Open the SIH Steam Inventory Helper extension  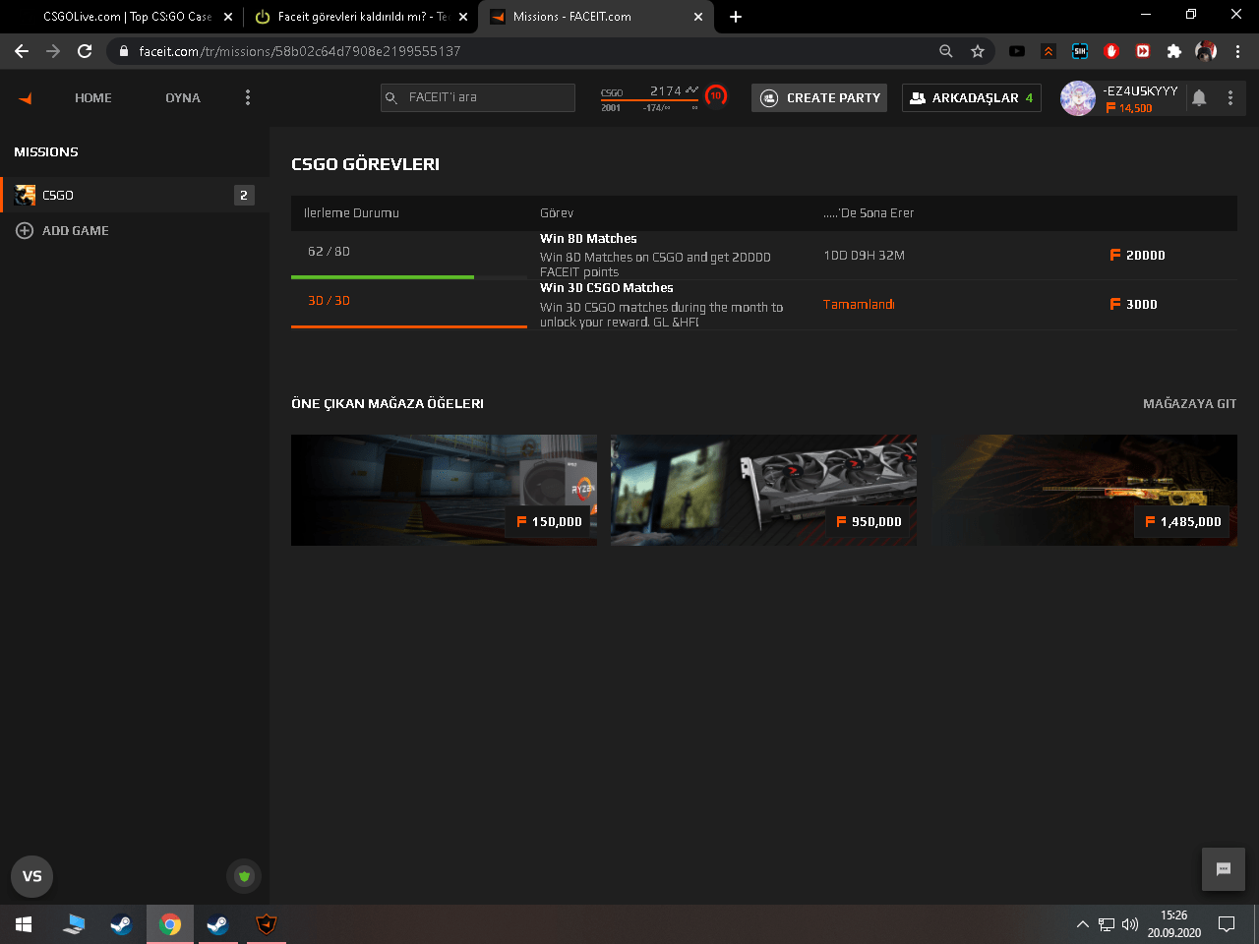click(x=1080, y=51)
